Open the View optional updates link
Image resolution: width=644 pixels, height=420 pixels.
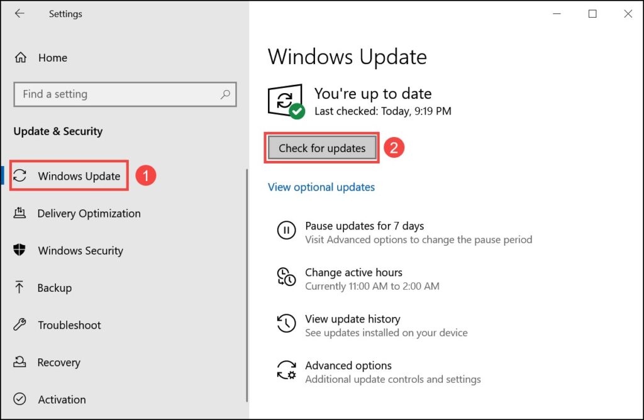tap(321, 187)
